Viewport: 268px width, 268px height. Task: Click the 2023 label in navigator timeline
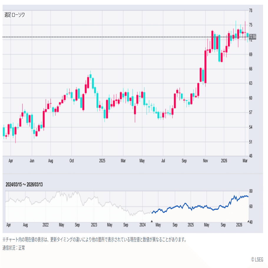tap(94, 225)
